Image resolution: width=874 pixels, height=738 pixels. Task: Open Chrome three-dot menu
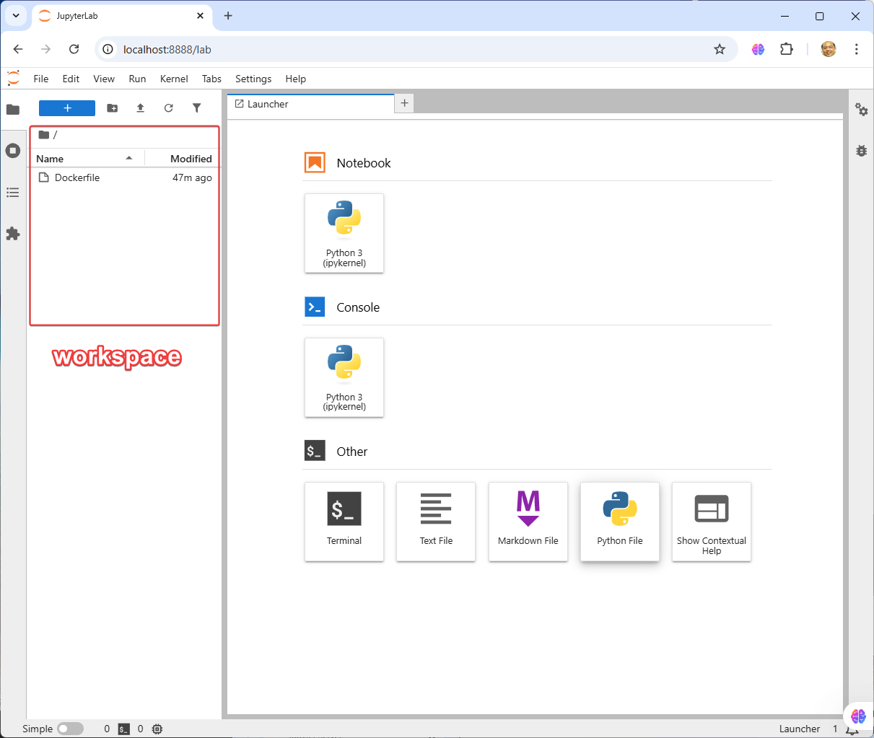click(x=857, y=49)
